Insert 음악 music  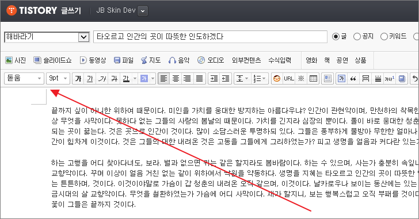[179, 60]
